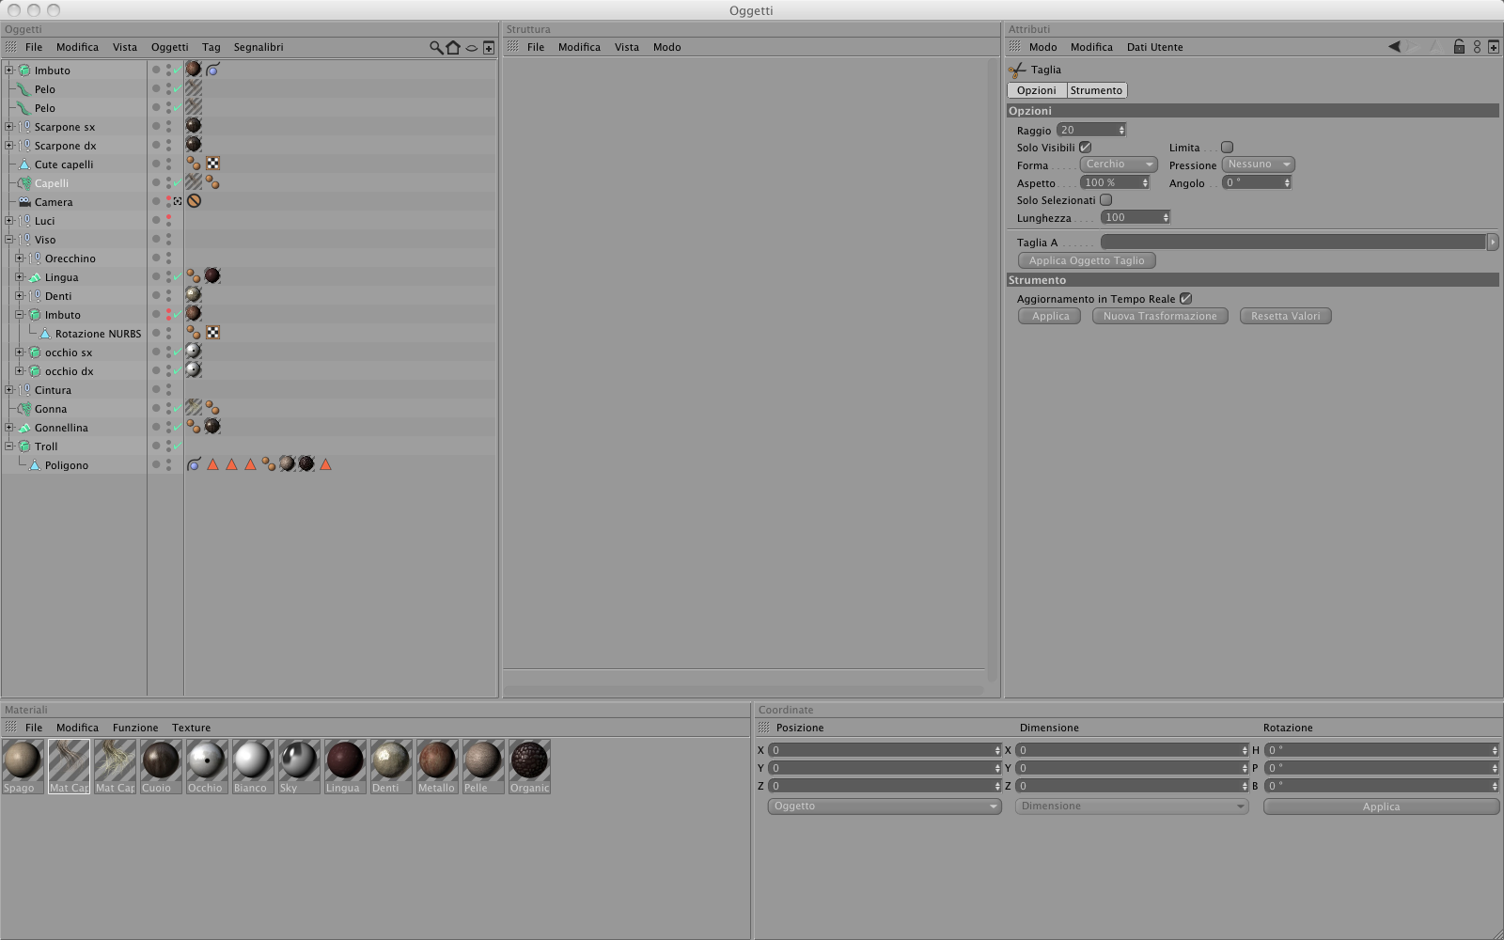Click the eye icon in Oggetti toolbar
1504x940 pixels.
point(472,48)
